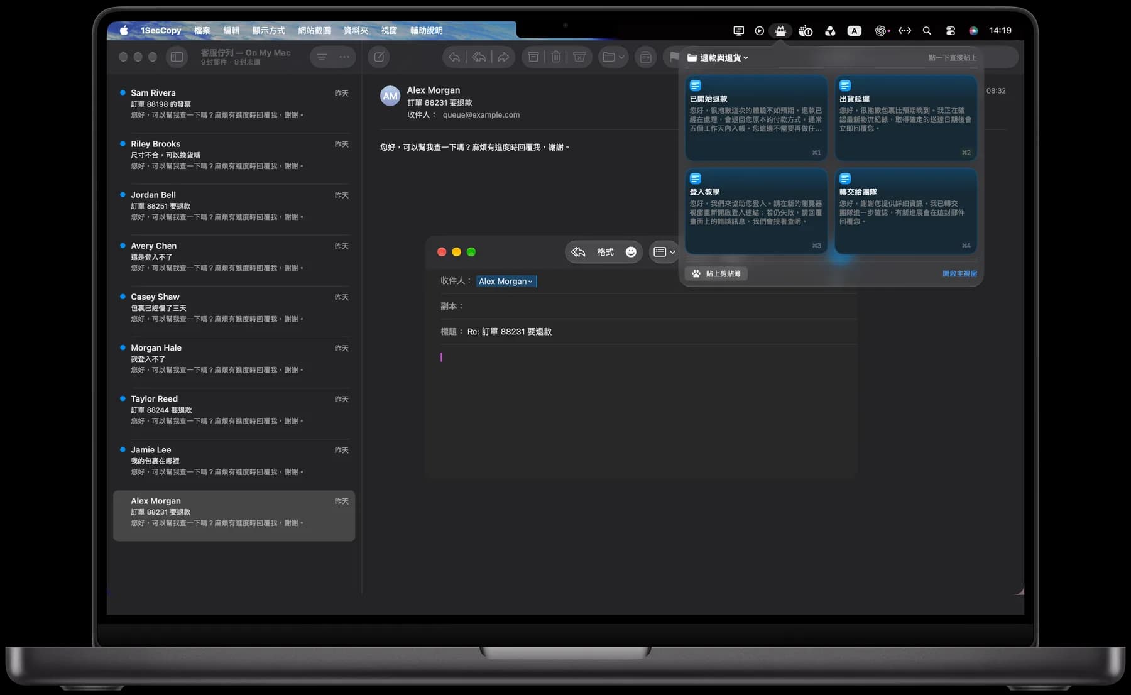Open the 輔助說明 menu
Viewport: 1131px width, 695px height.
point(426,30)
